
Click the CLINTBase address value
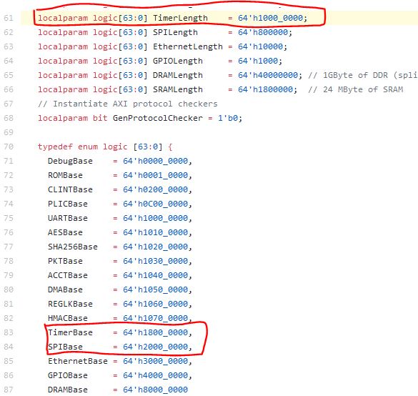[156, 189]
